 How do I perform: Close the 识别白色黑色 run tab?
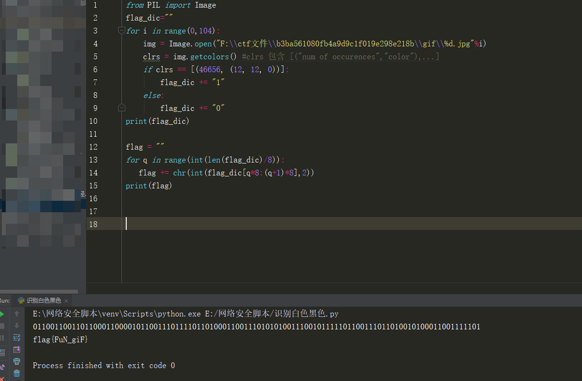(x=66, y=301)
